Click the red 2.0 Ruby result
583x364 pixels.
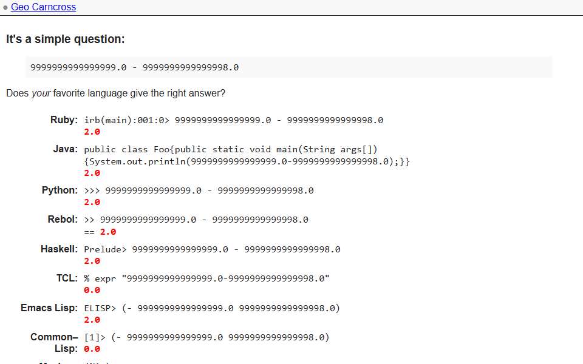[x=92, y=132]
